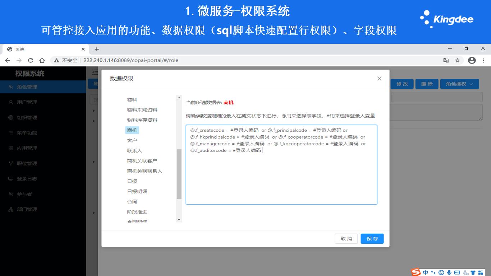Click the browser back arrow

click(8, 60)
